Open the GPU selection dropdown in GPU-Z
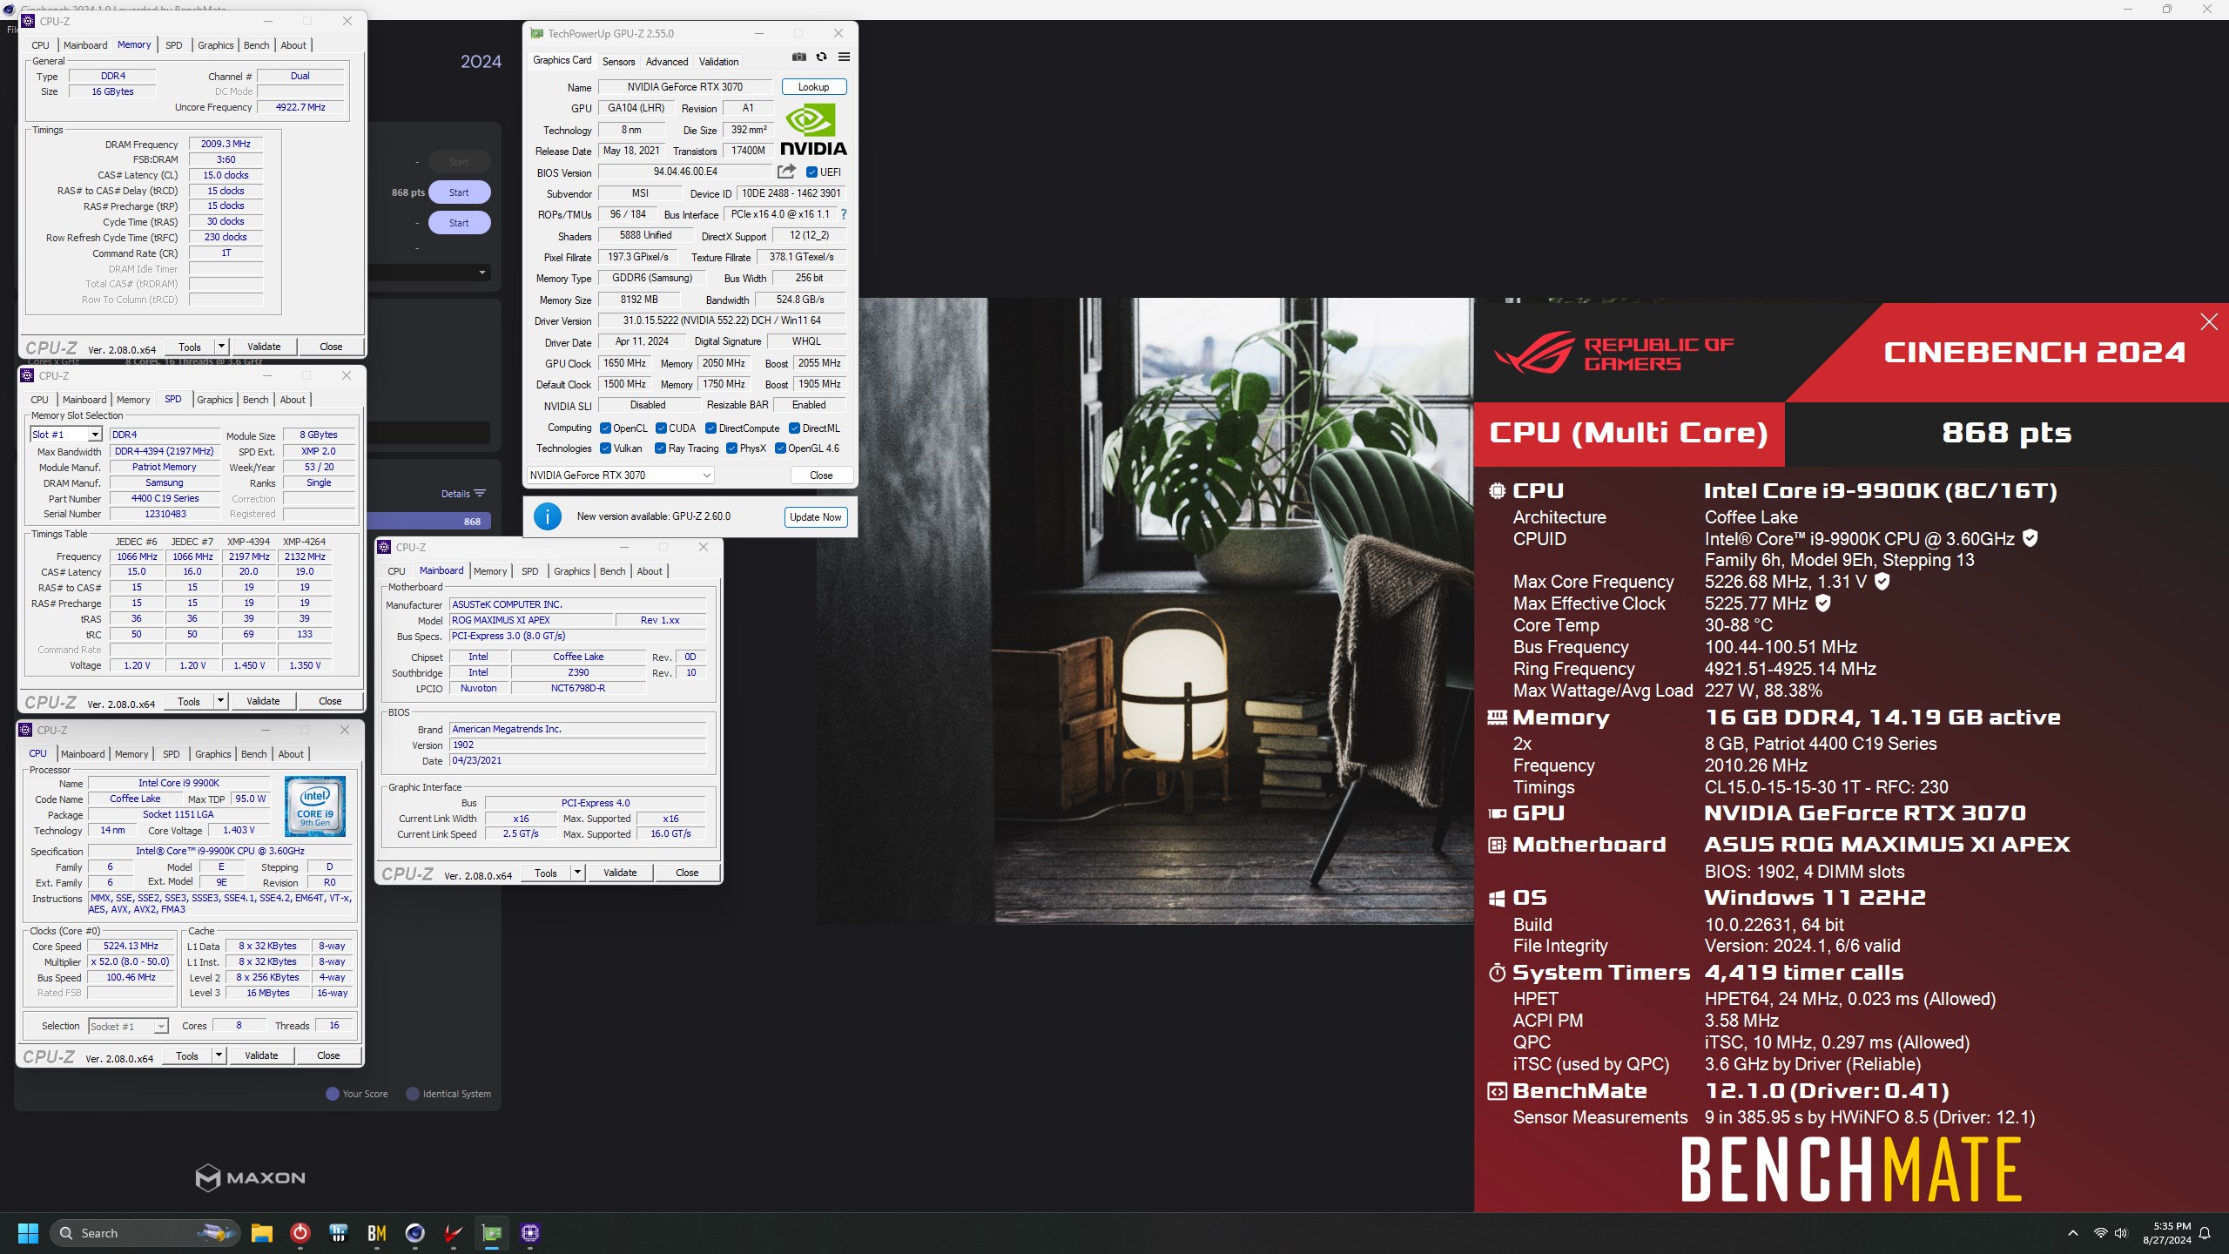Viewport: 2229px width, 1254px height. point(621,475)
